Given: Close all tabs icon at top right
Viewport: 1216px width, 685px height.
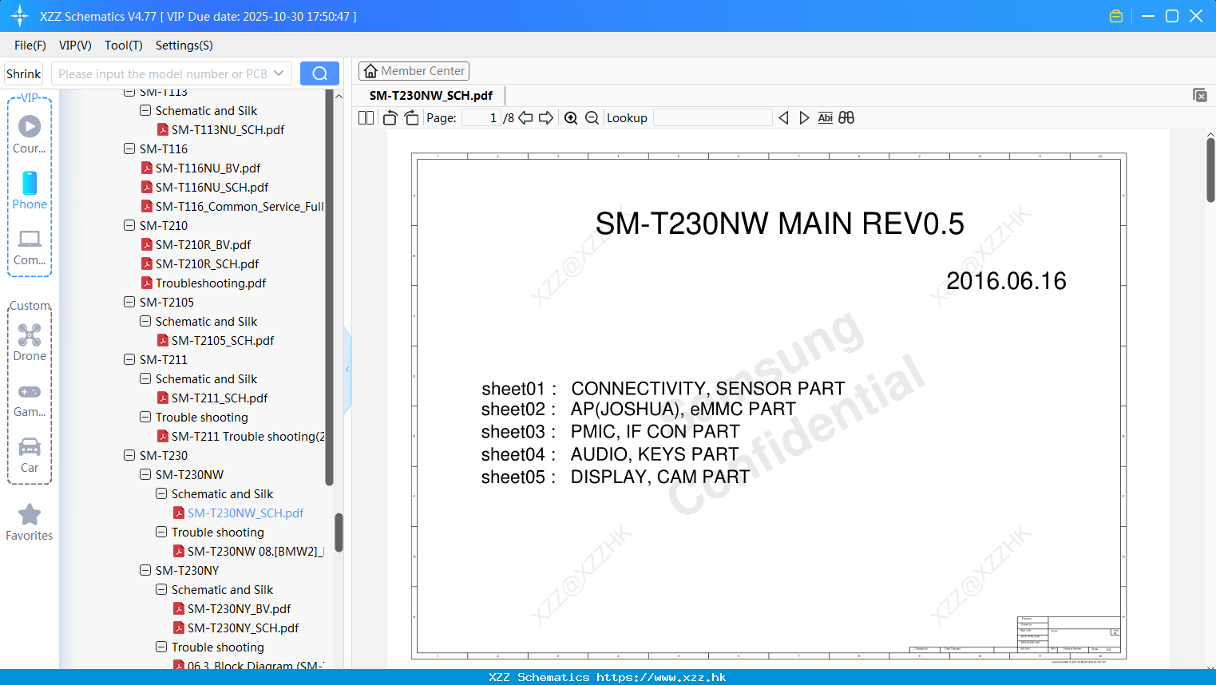Looking at the screenshot, I should (1199, 95).
